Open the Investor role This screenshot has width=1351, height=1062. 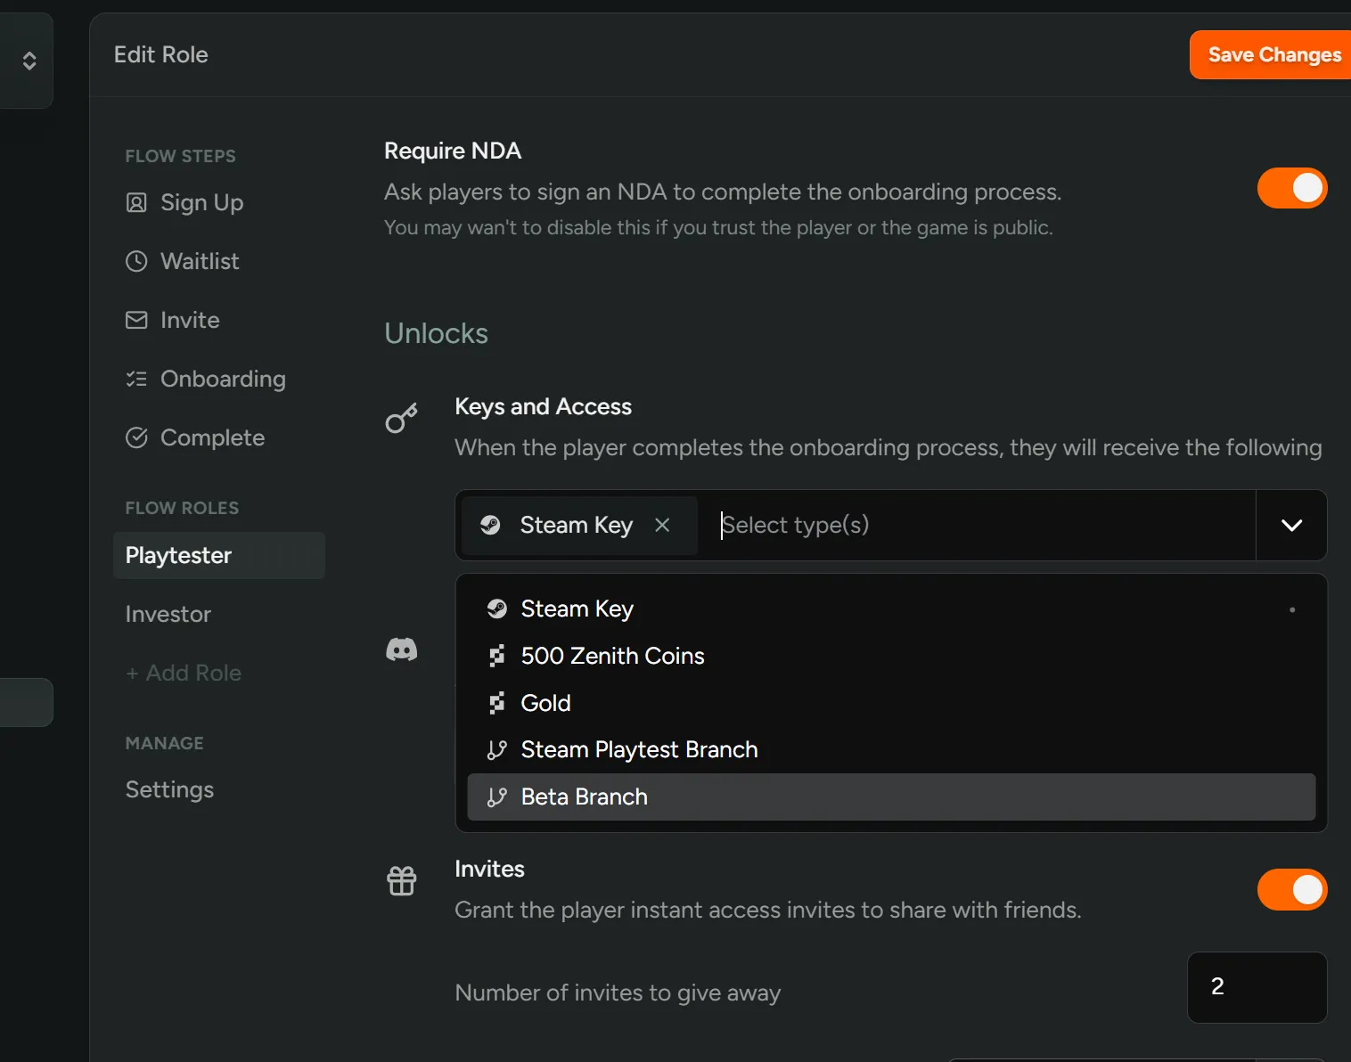click(168, 615)
